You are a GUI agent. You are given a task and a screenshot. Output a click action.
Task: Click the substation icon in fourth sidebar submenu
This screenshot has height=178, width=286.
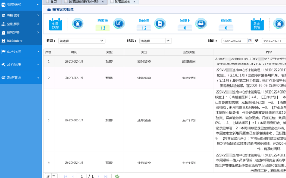pyautogui.click(x=4, y=41)
